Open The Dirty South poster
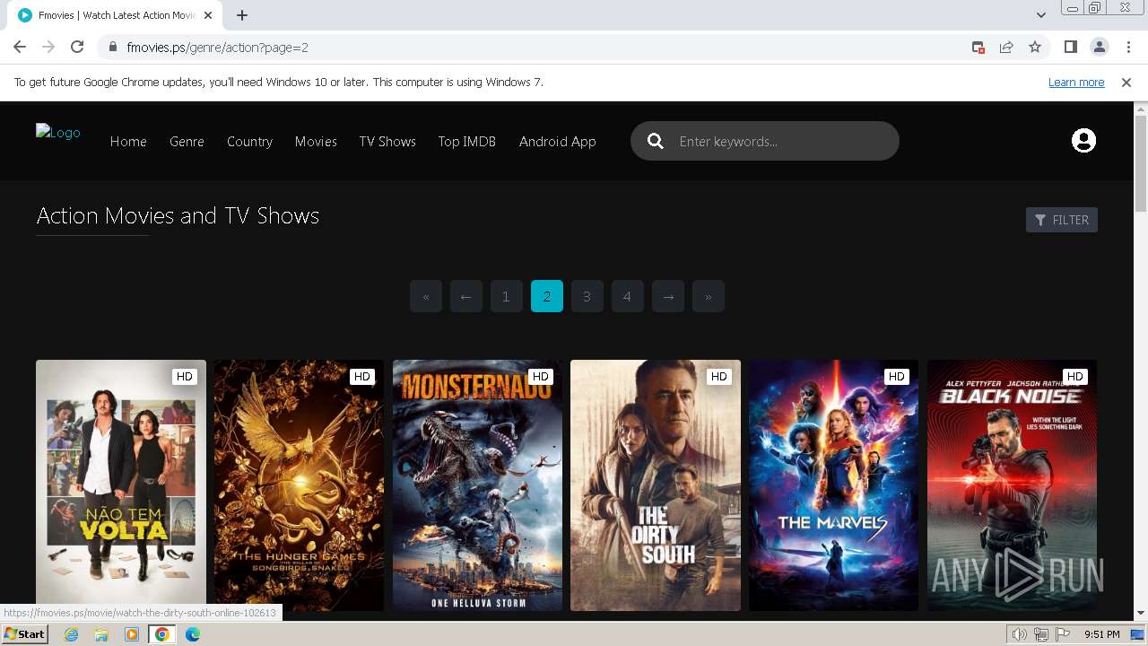This screenshot has height=646, width=1148. point(656,485)
